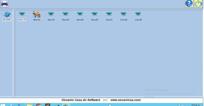Open the occupied table Mesa 02

[x=36, y=14]
